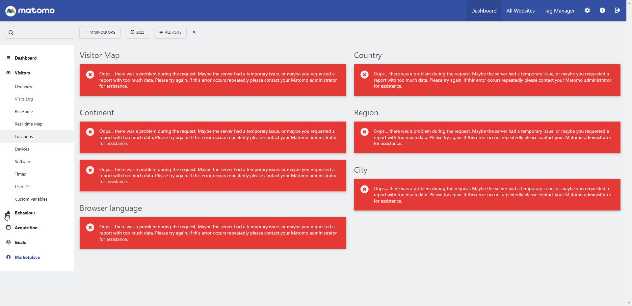Click the Dashboard grid icon in sidebar

tap(9, 58)
